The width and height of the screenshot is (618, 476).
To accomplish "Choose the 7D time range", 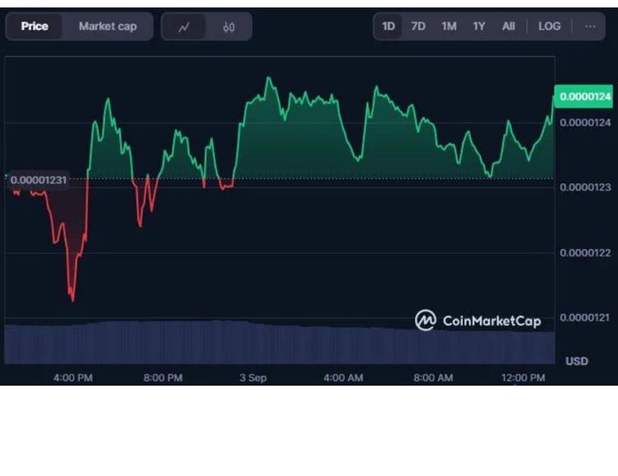I will tap(418, 26).
